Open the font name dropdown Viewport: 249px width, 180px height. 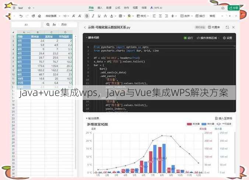pos(53,16)
